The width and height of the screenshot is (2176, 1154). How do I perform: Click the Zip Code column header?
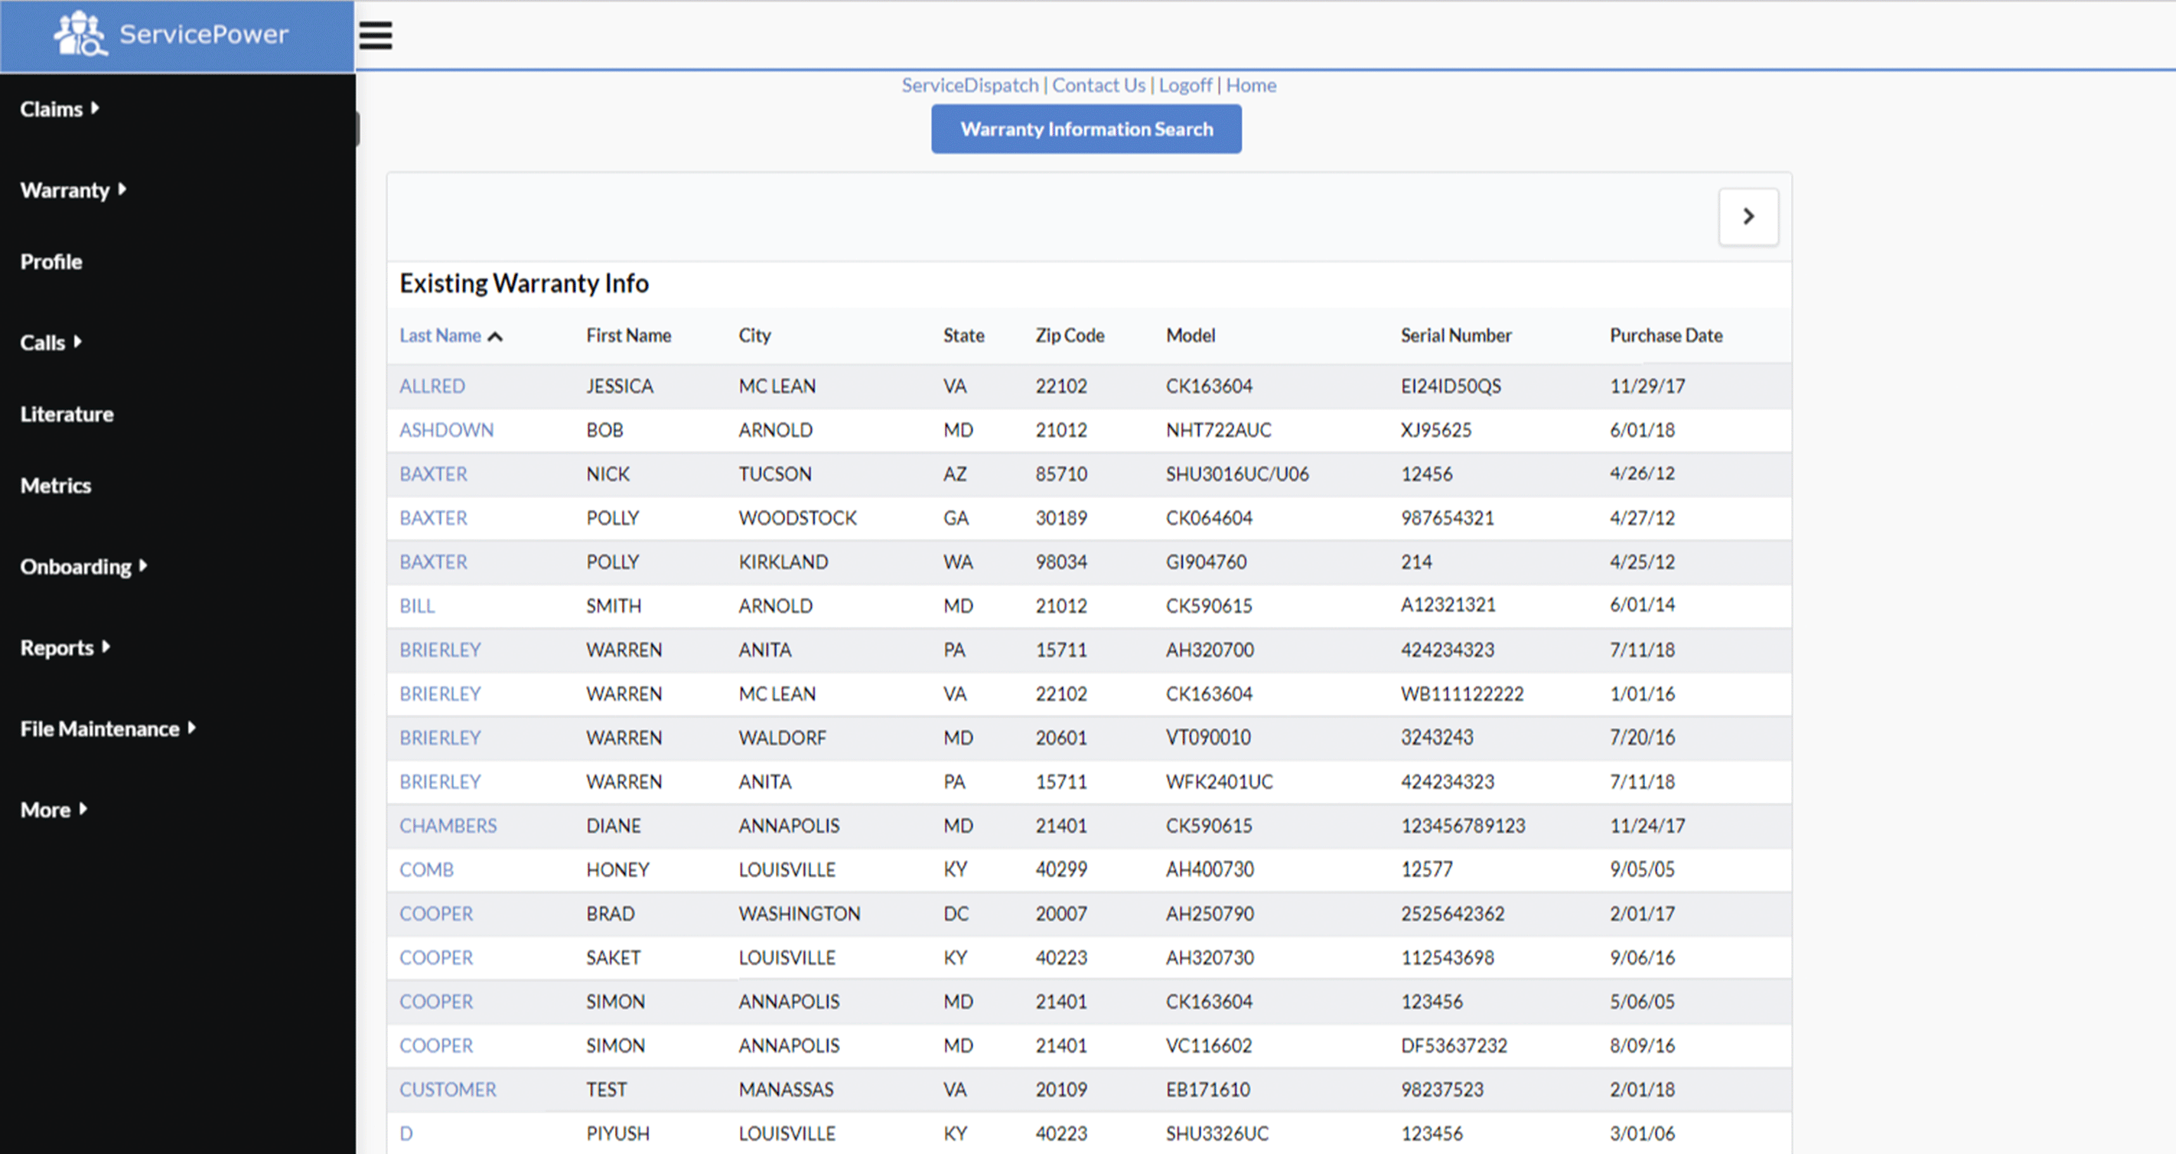coord(1070,335)
